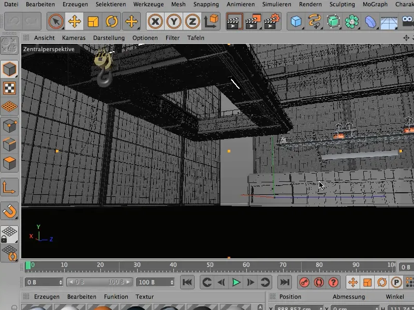Render to Picture Viewer icon
The width and height of the screenshot is (414, 310).
tap(253, 21)
